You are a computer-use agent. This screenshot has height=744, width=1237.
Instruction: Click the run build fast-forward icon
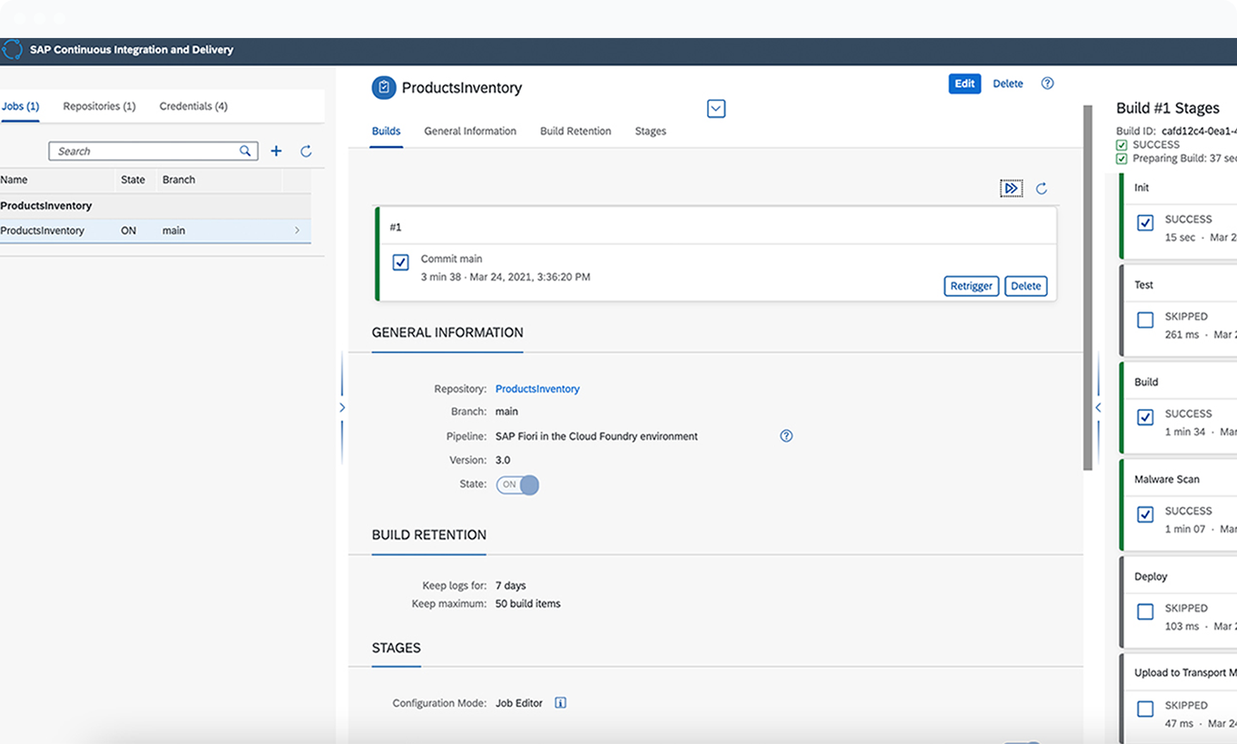click(x=1011, y=188)
